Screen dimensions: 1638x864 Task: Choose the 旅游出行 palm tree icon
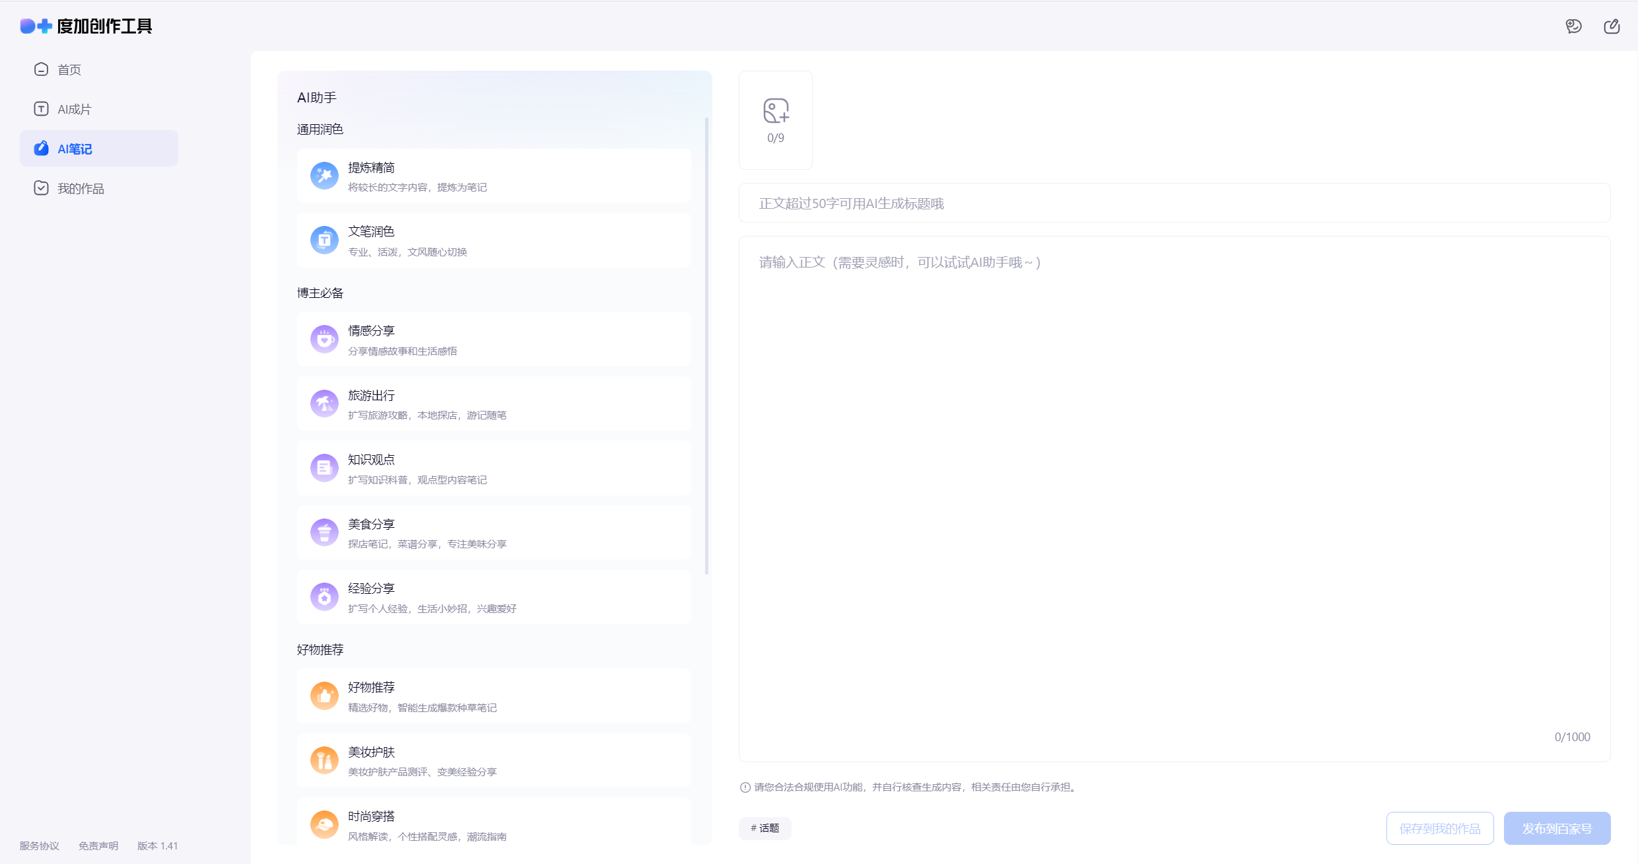pyautogui.click(x=324, y=404)
